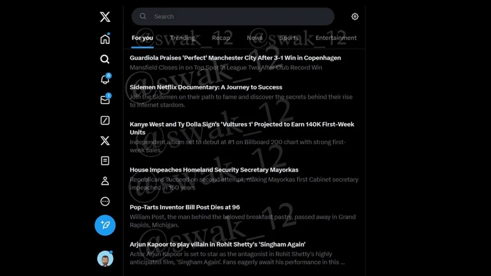Open Premium X icon in sidebar
This screenshot has width=491, height=276.
click(x=105, y=141)
